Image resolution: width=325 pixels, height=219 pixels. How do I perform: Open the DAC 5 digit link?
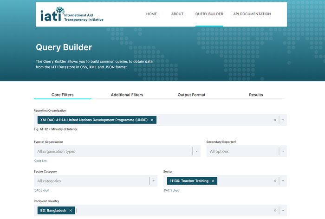171,190
